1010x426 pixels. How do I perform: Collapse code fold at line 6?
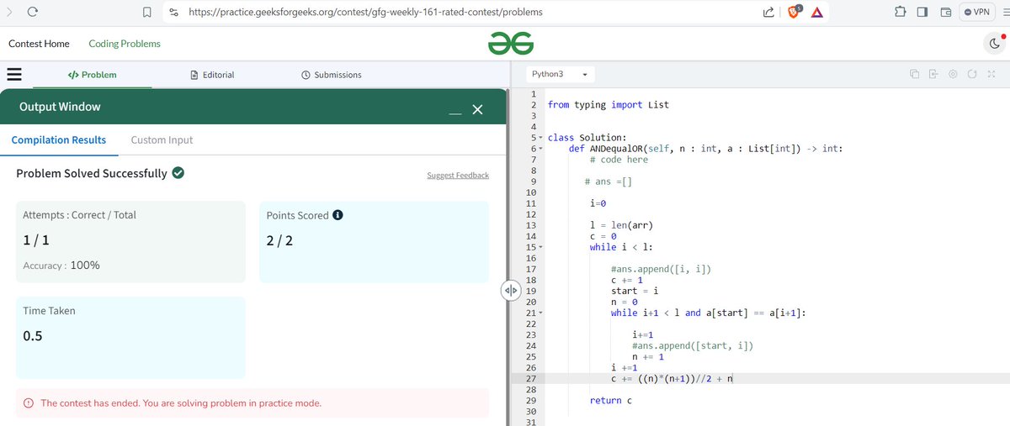click(x=540, y=148)
